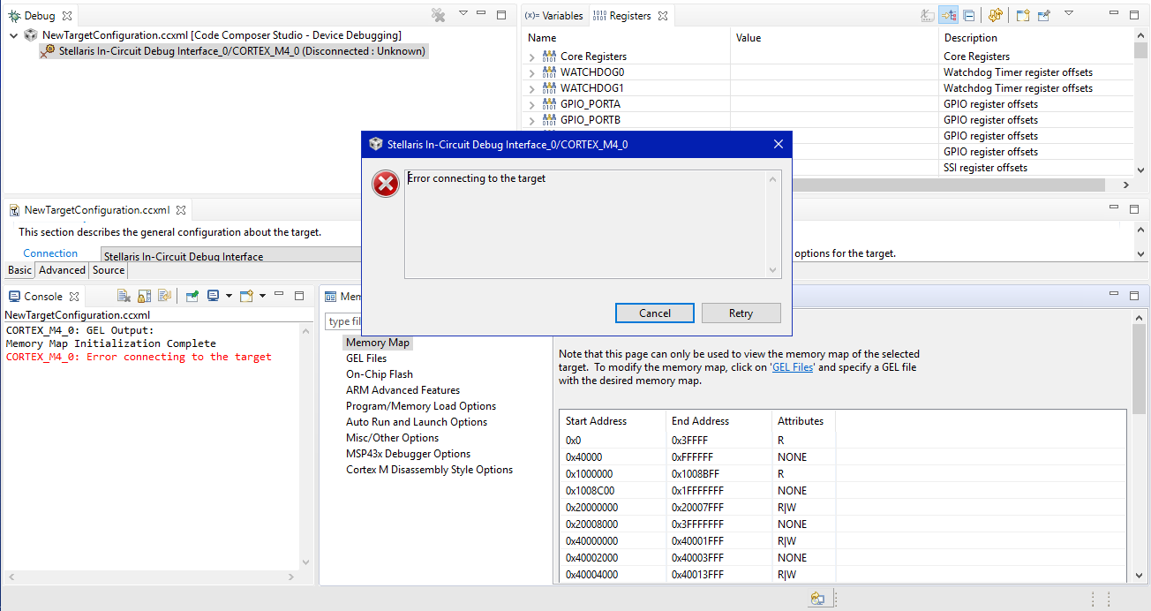Screen dimensions: 1151x611
Task: Select ARM Advanced Features option
Action: 402,390
